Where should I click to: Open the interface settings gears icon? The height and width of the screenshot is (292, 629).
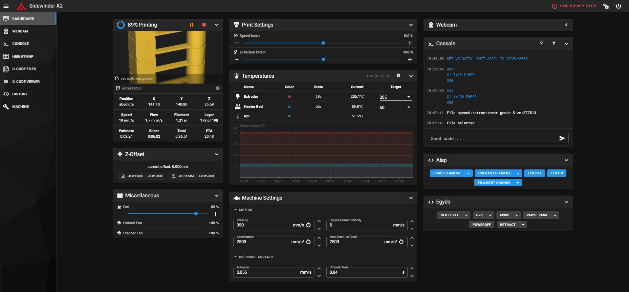pyautogui.click(x=606, y=6)
